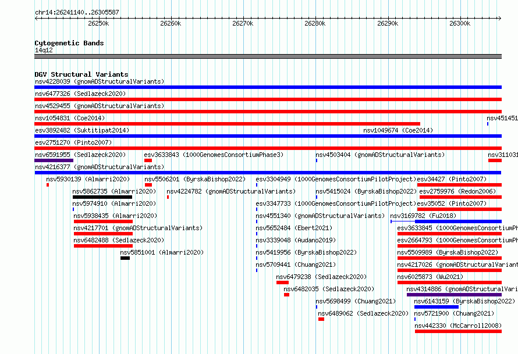Click the 26290k ruler position
518x354 pixels.
point(388,23)
